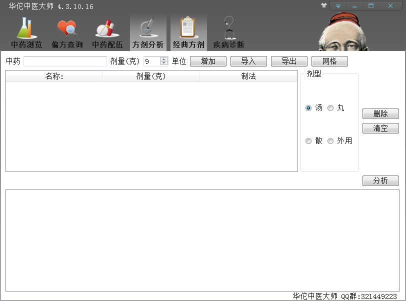Open the title bar dropdown menu arrow
The height and width of the screenshot is (301, 406).
[x=338, y=6]
